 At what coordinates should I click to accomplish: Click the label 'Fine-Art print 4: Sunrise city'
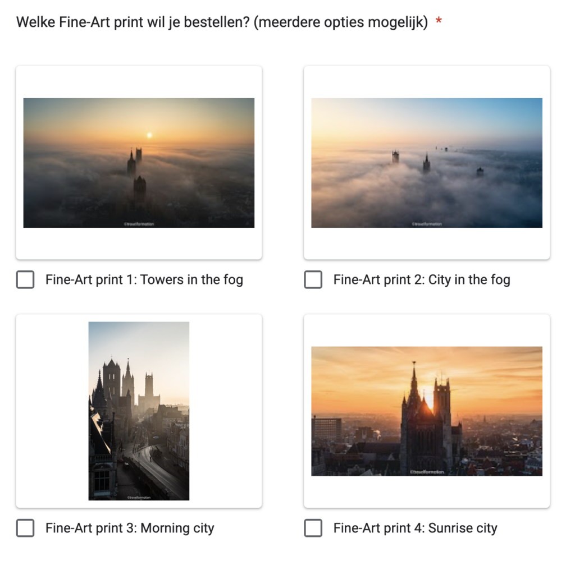click(415, 528)
